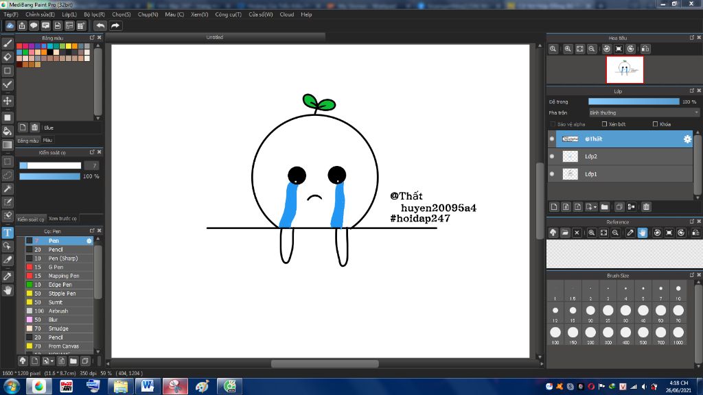Click the brush size slider in Kiểm soát cọ
The image size is (703, 395).
coord(50,166)
